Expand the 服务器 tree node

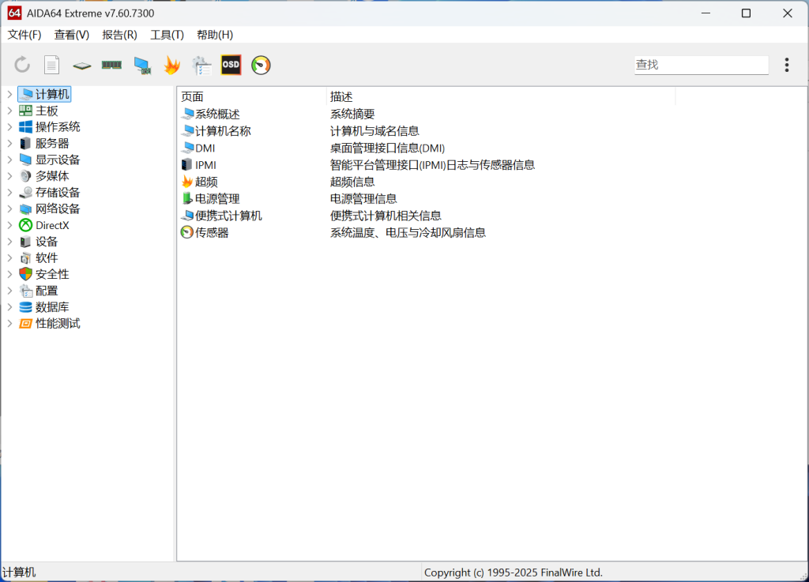coord(9,143)
